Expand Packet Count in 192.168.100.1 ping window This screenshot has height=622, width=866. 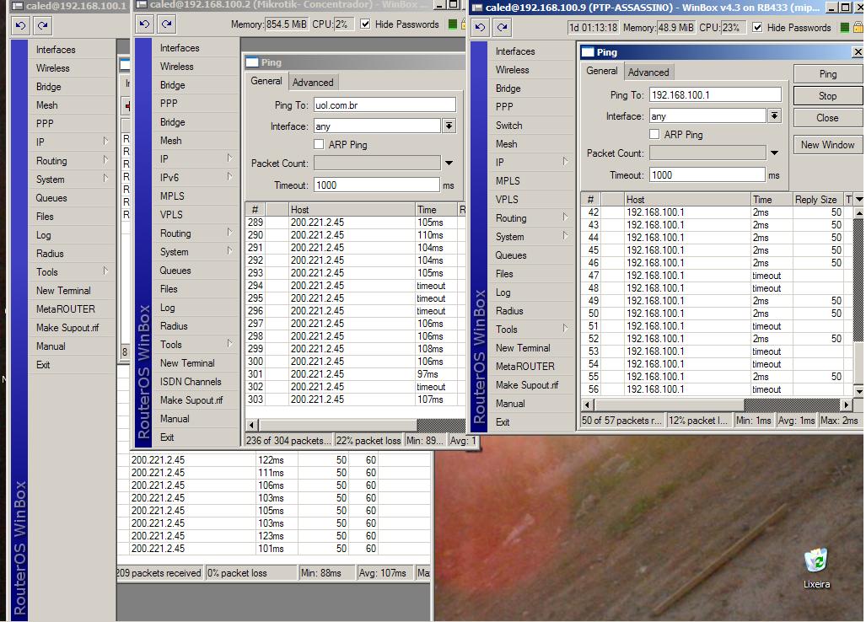[774, 153]
